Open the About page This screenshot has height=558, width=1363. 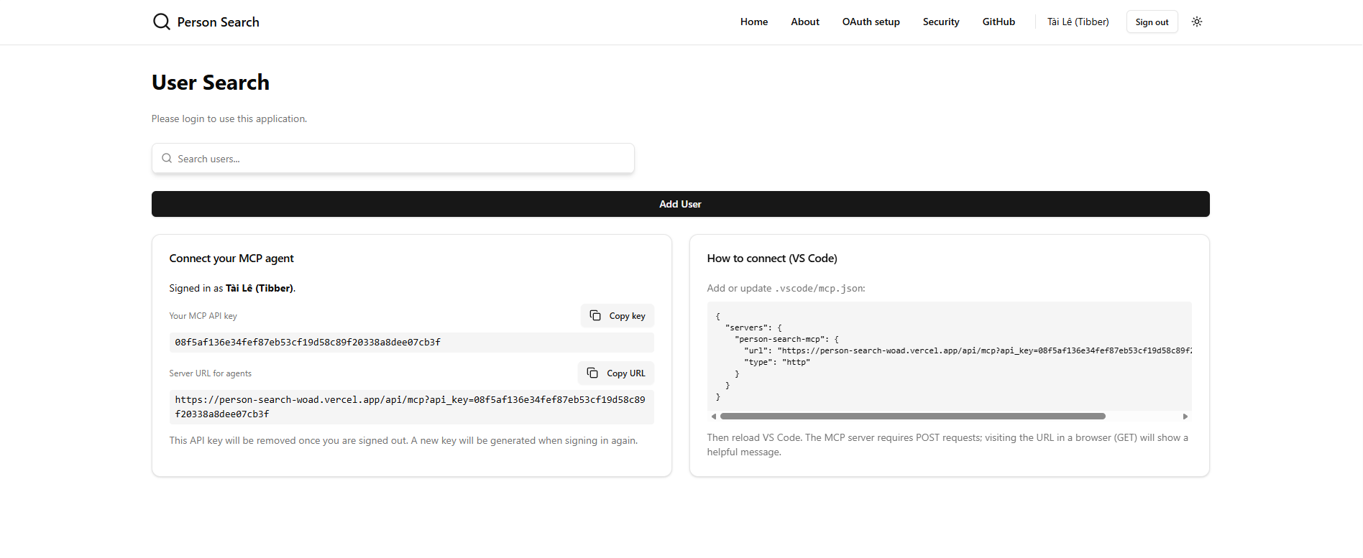[805, 22]
